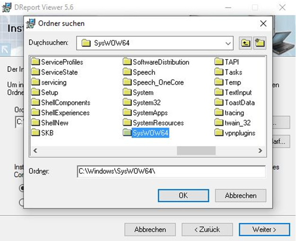Select the SoftwareDistribution folder
The height and width of the screenshot is (241, 296).
pyautogui.click(x=156, y=62)
